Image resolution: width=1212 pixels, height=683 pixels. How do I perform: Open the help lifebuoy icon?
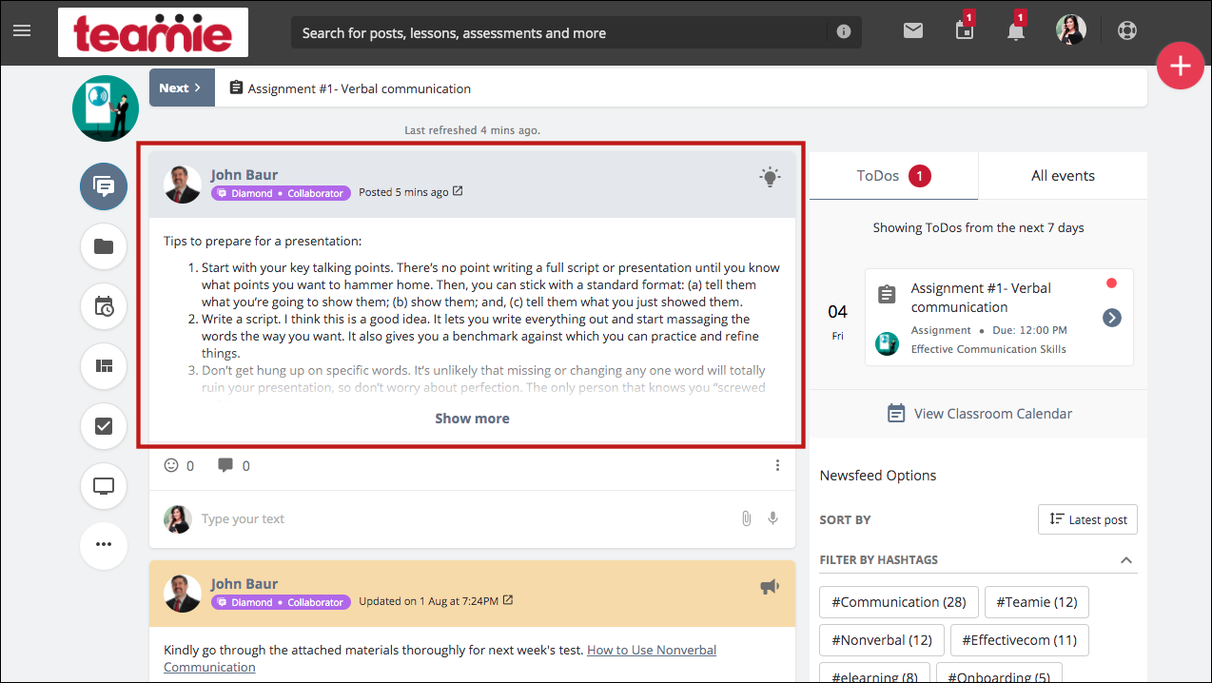(x=1127, y=30)
